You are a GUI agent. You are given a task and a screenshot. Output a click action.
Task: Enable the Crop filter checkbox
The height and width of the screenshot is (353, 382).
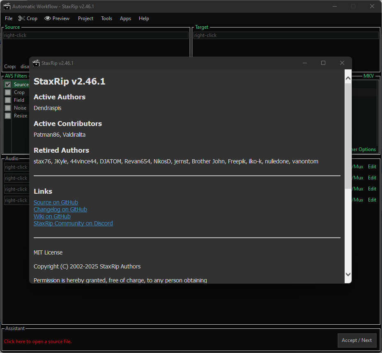click(x=8, y=92)
